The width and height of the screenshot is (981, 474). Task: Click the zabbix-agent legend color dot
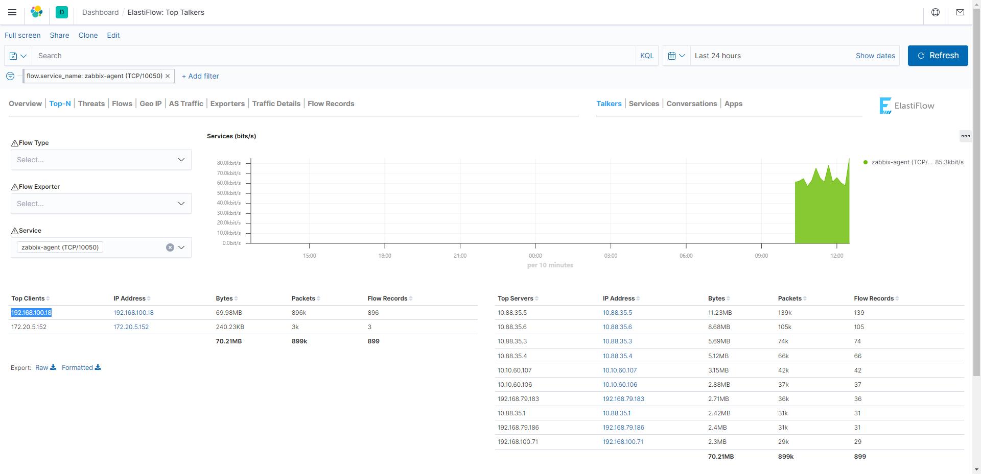[x=866, y=162]
